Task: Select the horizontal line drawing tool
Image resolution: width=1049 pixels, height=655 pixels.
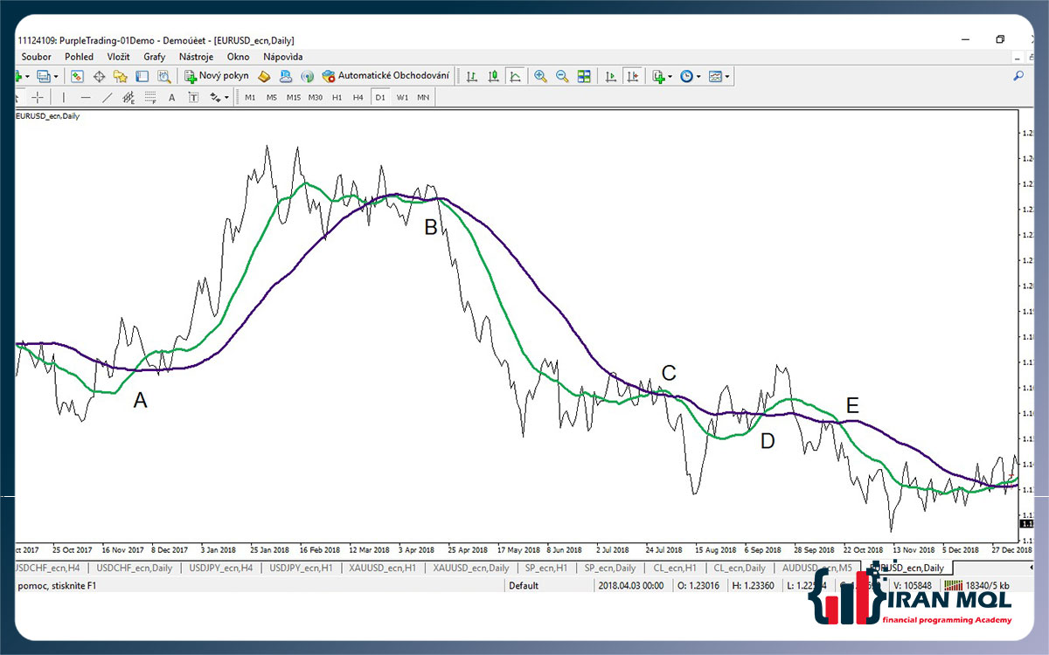Action: pyautogui.click(x=85, y=97)
